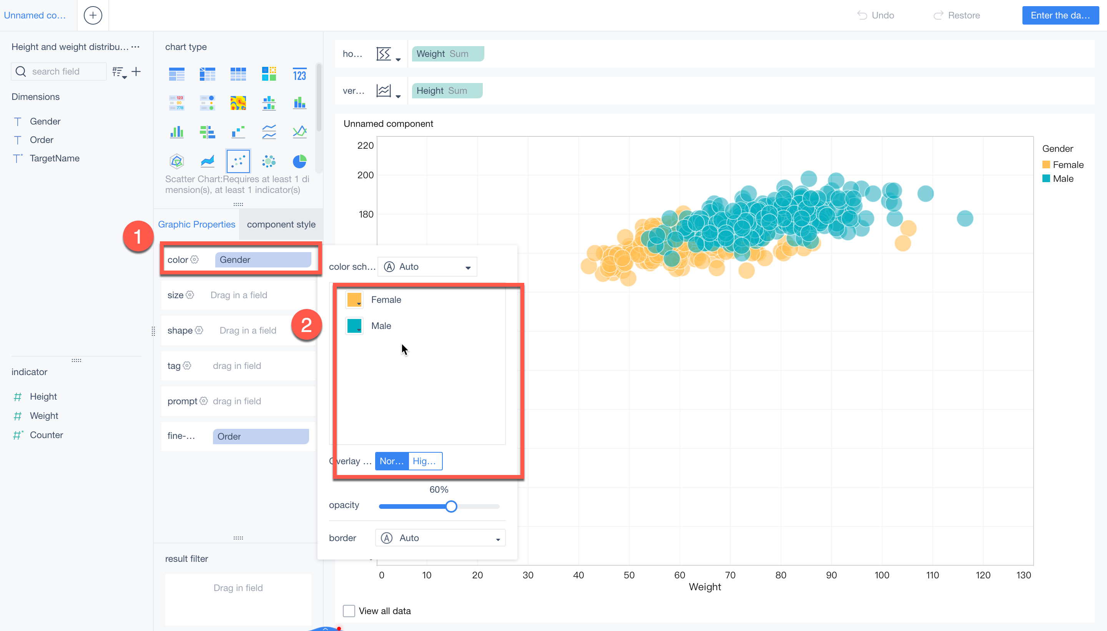Set overlay mode to Normal
Image resolution: width=1107 pixels, height=631 pixels.
pyautogui.click(x=391, y=461)
